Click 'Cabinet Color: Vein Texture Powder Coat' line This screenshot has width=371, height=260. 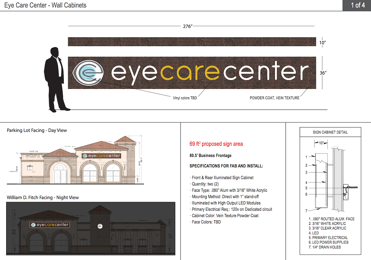tap(225, 216)
